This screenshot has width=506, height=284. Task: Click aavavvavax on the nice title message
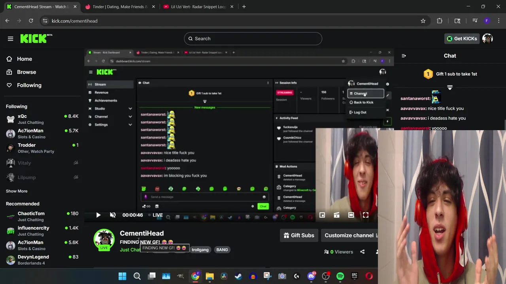pos(413,108)
